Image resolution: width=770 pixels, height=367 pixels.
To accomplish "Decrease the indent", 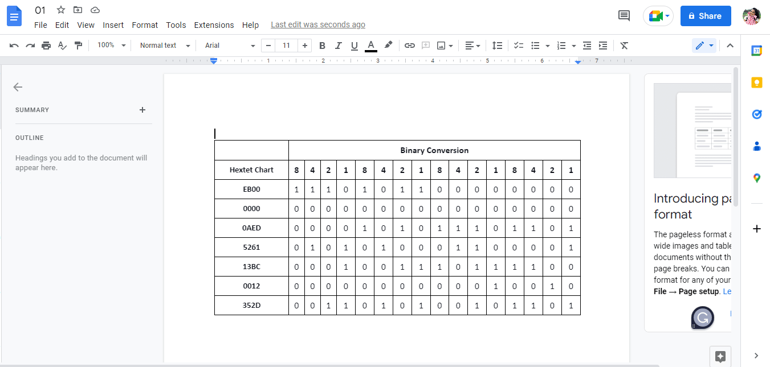I will [586, 46].
